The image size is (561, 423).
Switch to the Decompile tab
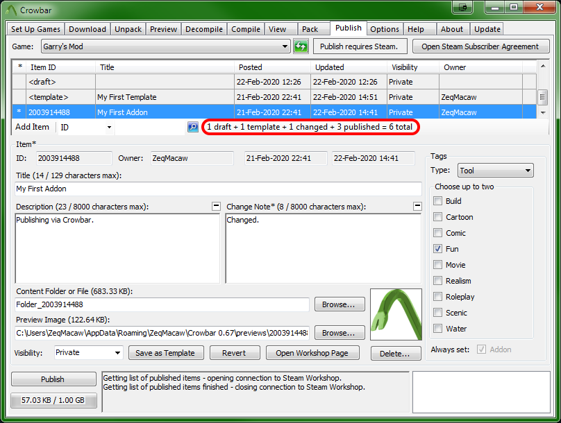tap(204, 29)
